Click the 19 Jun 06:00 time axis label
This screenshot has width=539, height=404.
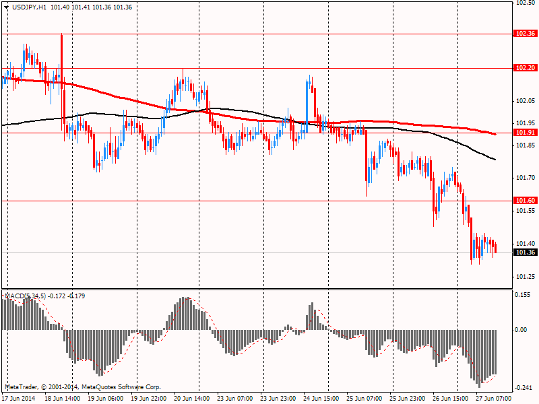pos(106,399)
